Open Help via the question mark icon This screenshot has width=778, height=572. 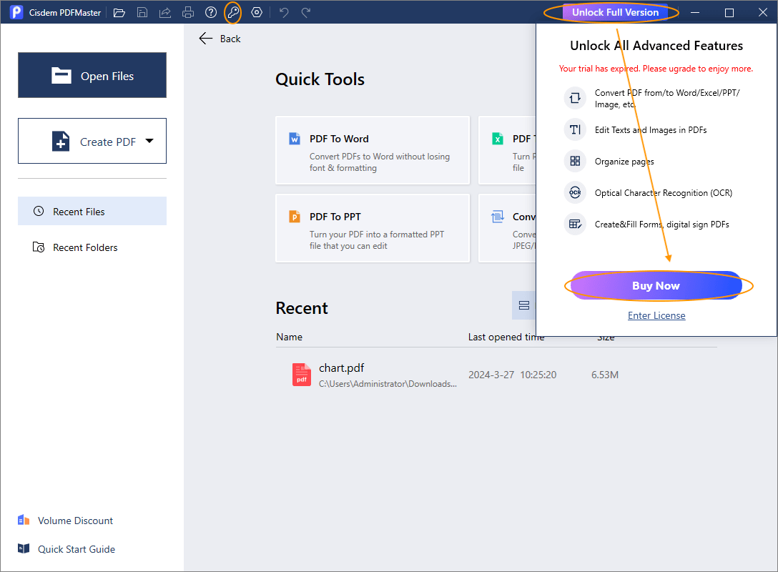point(211,12)
